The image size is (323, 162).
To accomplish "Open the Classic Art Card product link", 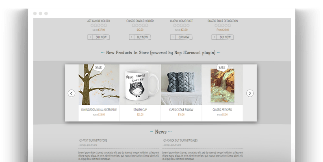I will (222, 110).
